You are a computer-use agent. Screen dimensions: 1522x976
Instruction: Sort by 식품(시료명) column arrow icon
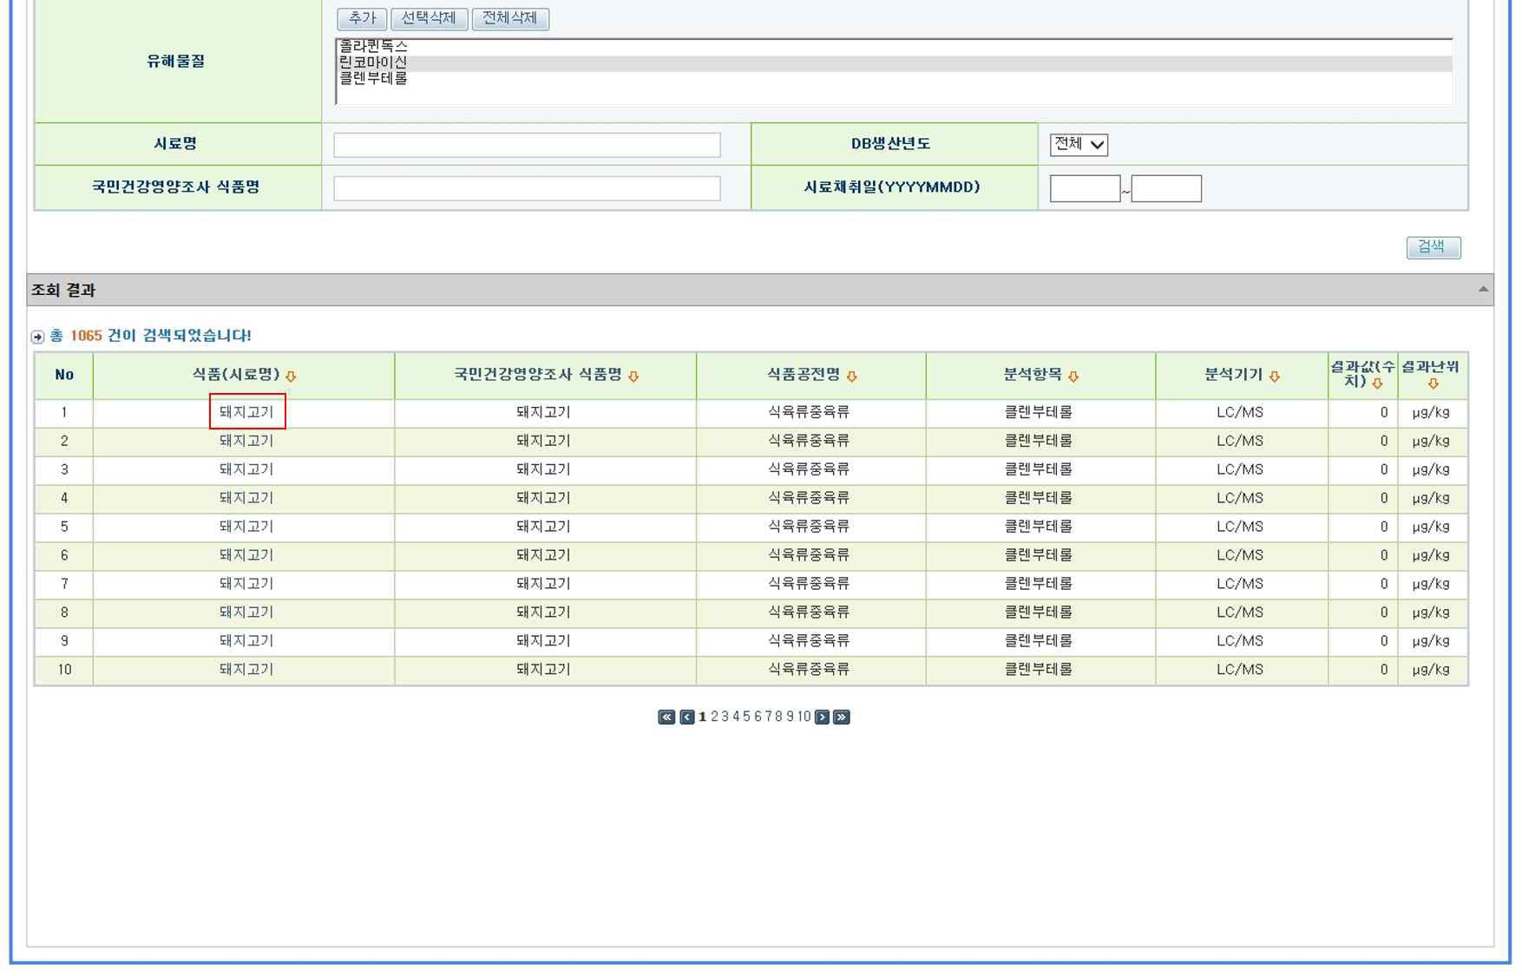click(x=291, y=377)
